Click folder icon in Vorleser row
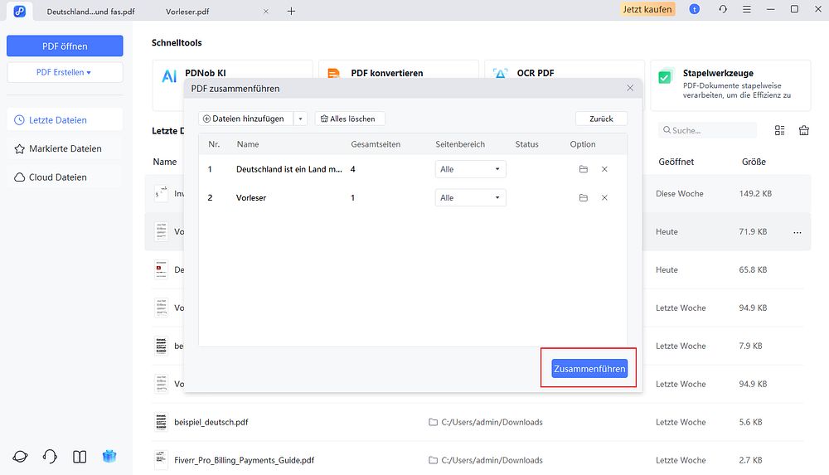 pyautogui.click(x=583, y=198)
